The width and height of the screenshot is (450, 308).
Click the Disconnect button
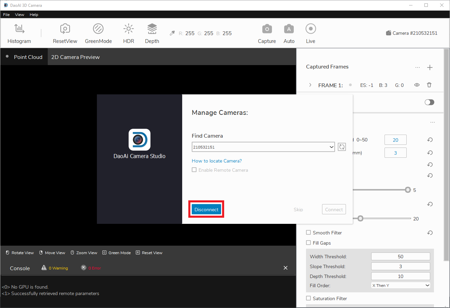click(x=206, y=210)
